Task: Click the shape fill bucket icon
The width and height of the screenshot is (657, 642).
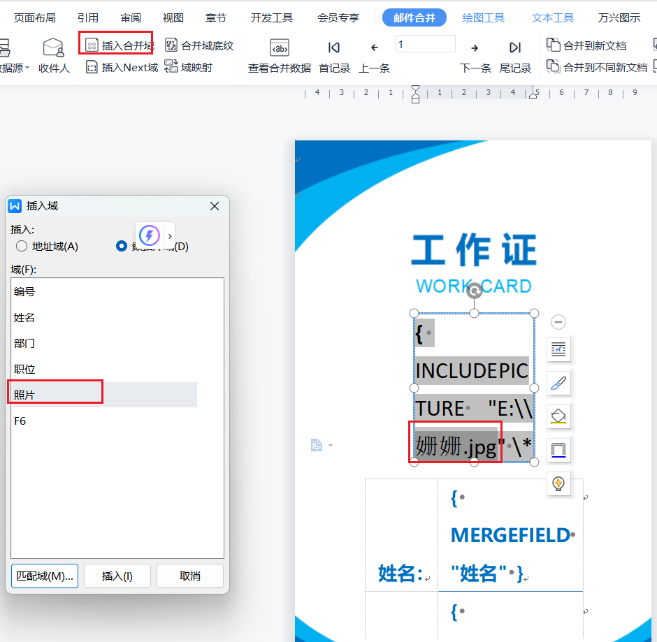Action: click(558, 417)
